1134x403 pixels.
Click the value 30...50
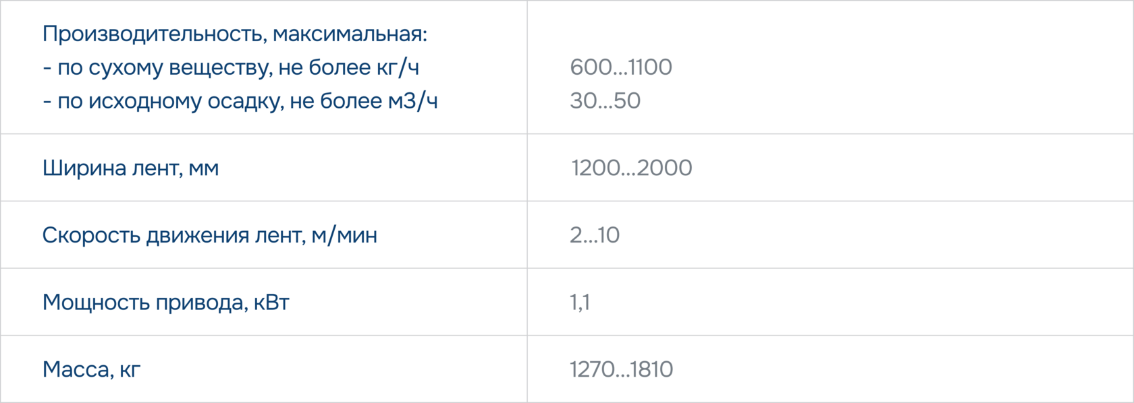[605, 101]
